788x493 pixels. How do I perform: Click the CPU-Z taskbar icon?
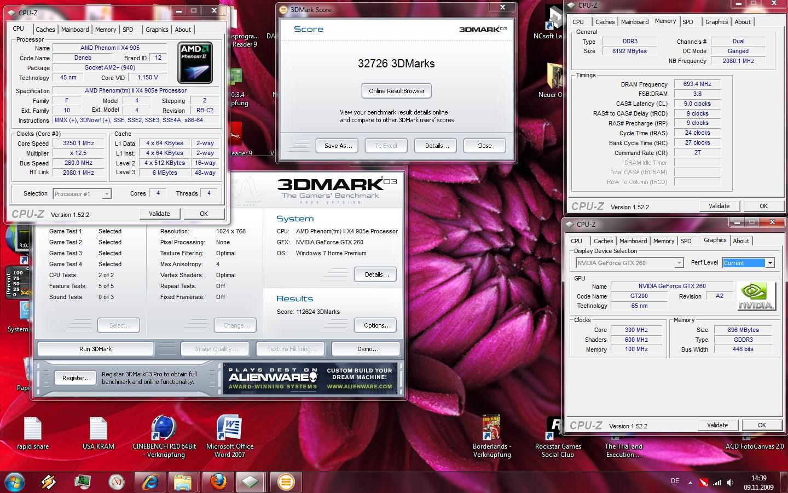pos(251,481)
